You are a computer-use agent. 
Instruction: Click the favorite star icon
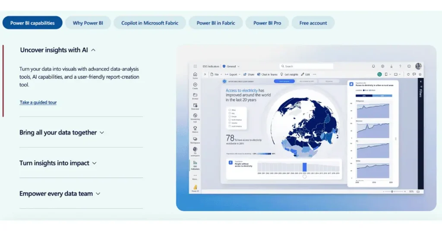420,74
